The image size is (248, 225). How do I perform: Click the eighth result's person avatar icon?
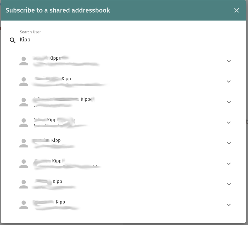point(24,205)
